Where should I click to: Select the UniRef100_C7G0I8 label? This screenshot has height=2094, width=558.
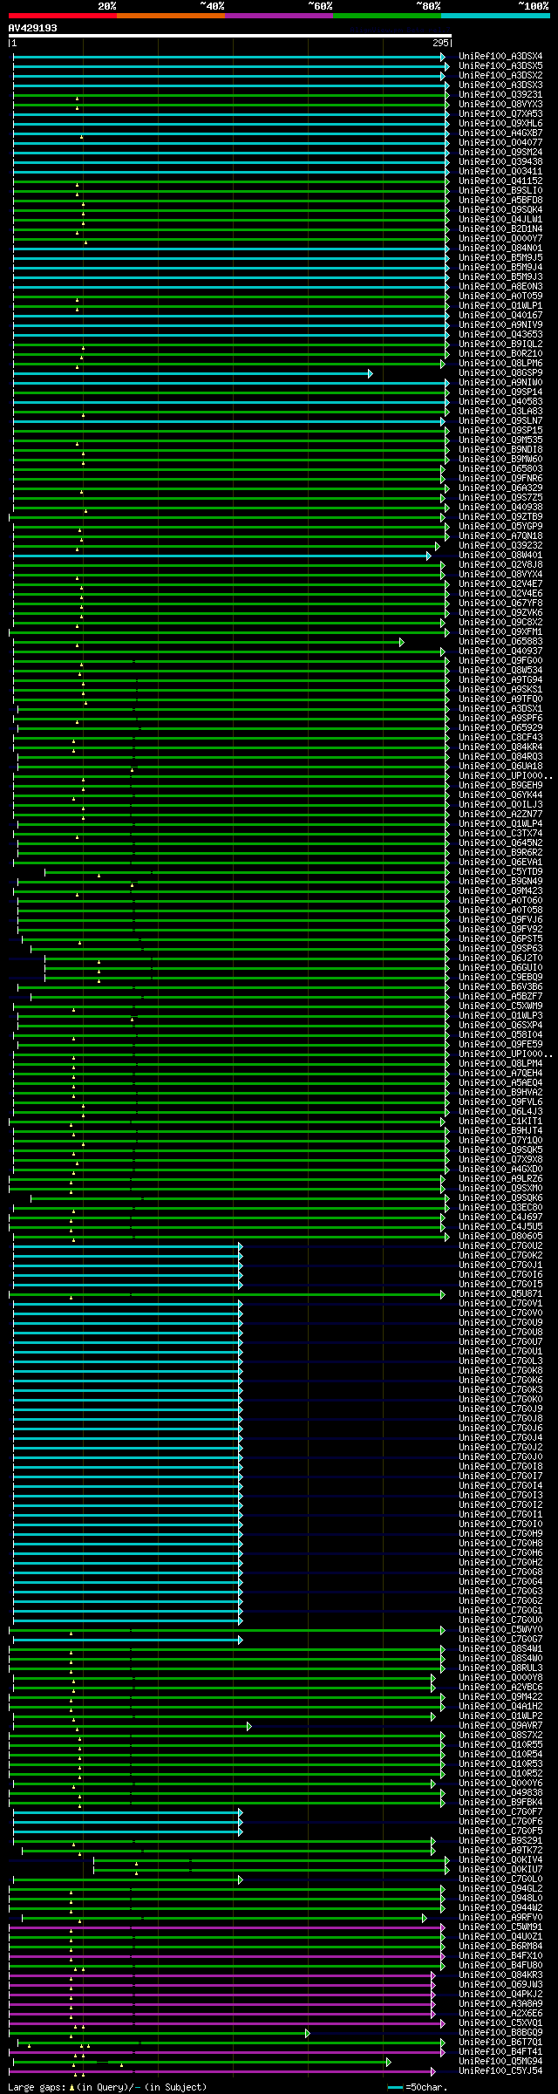pos(500,1467)
